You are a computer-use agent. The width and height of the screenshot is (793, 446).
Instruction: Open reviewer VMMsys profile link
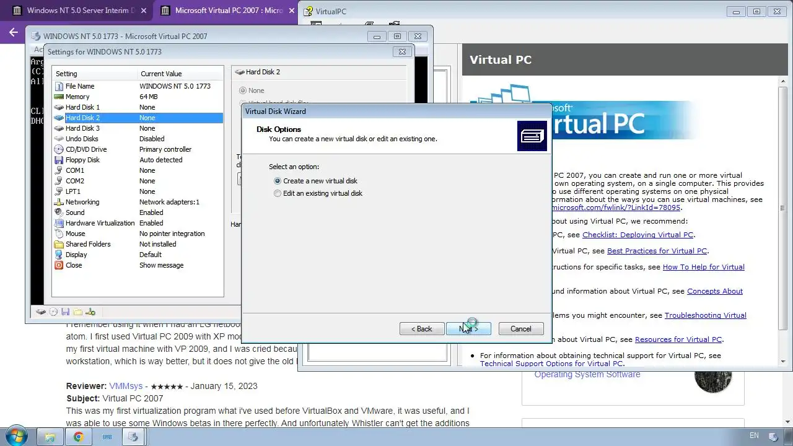pos(126,386)
